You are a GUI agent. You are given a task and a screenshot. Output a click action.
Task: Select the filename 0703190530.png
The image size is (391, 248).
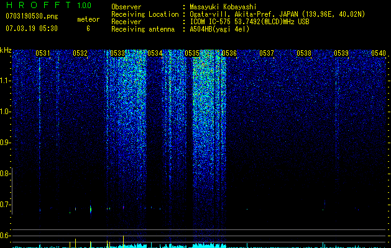(32, 16)
